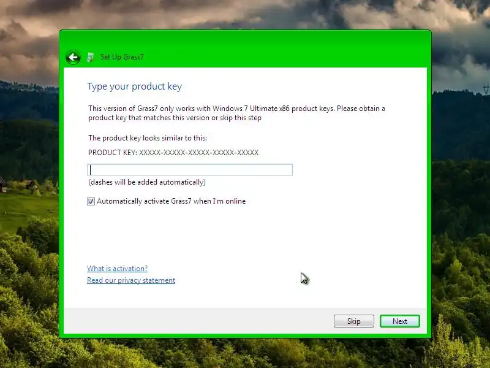Click the 'Type your product key' heading
Screen dimensions: 490x368
134,86
